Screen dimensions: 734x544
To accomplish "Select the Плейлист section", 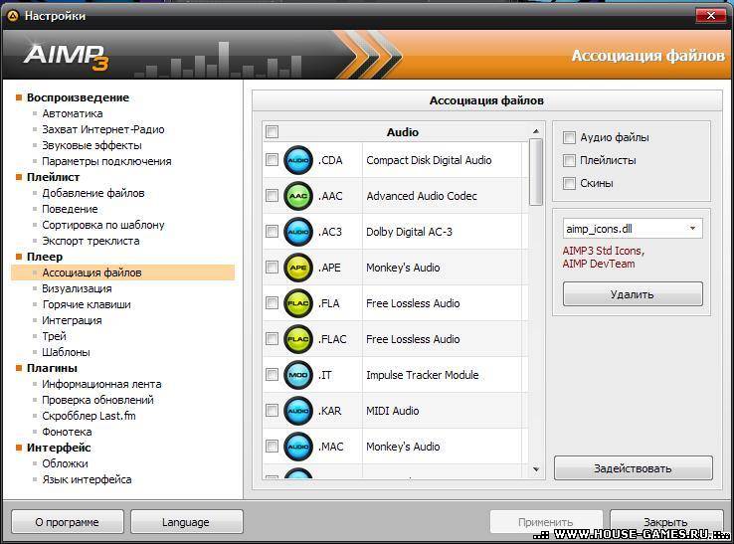I will coord(53,177).
